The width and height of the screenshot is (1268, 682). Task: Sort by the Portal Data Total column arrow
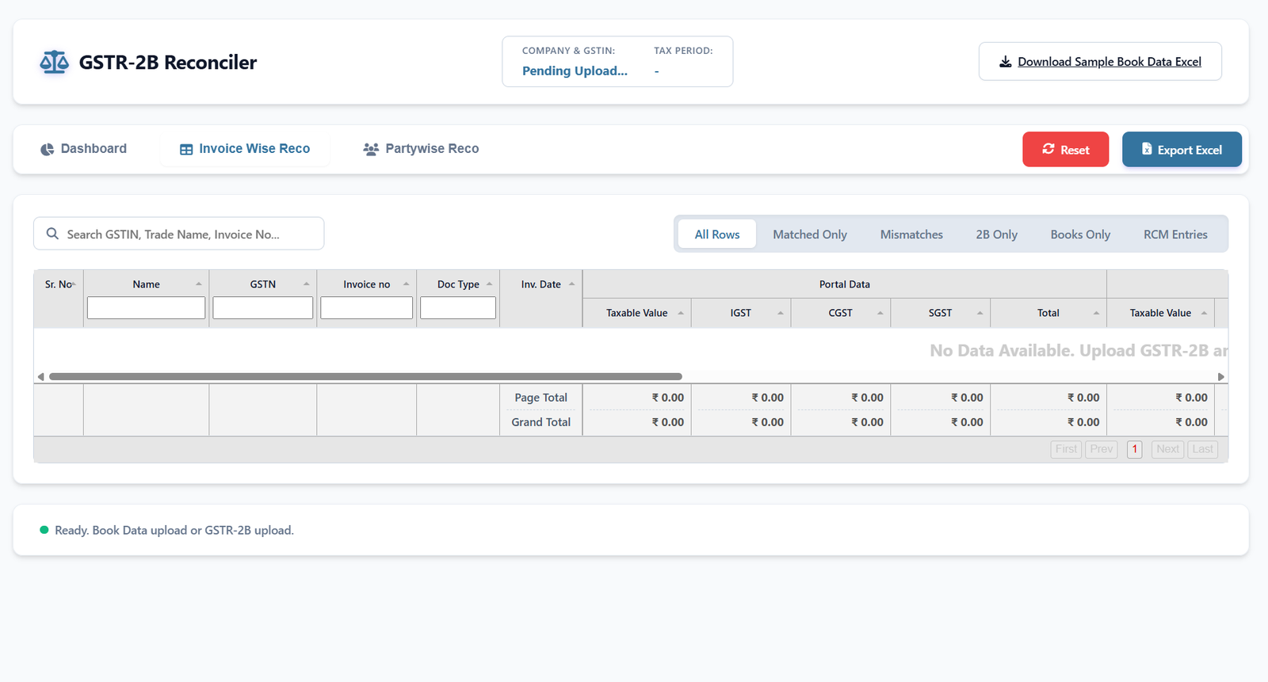tap(1097, 313)
